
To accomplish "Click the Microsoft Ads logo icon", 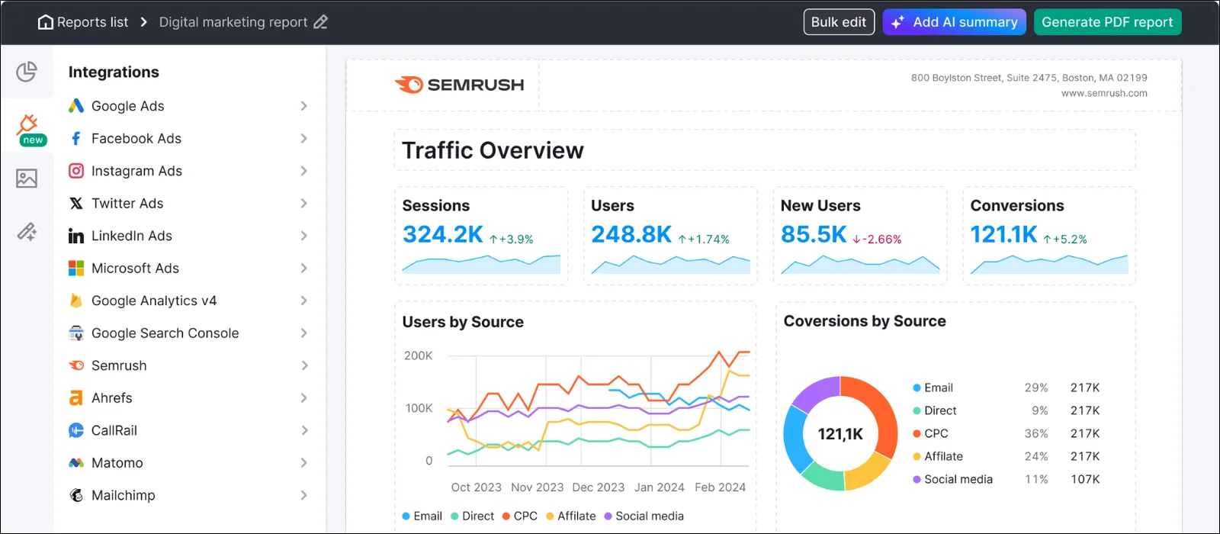I will [76, 268].
